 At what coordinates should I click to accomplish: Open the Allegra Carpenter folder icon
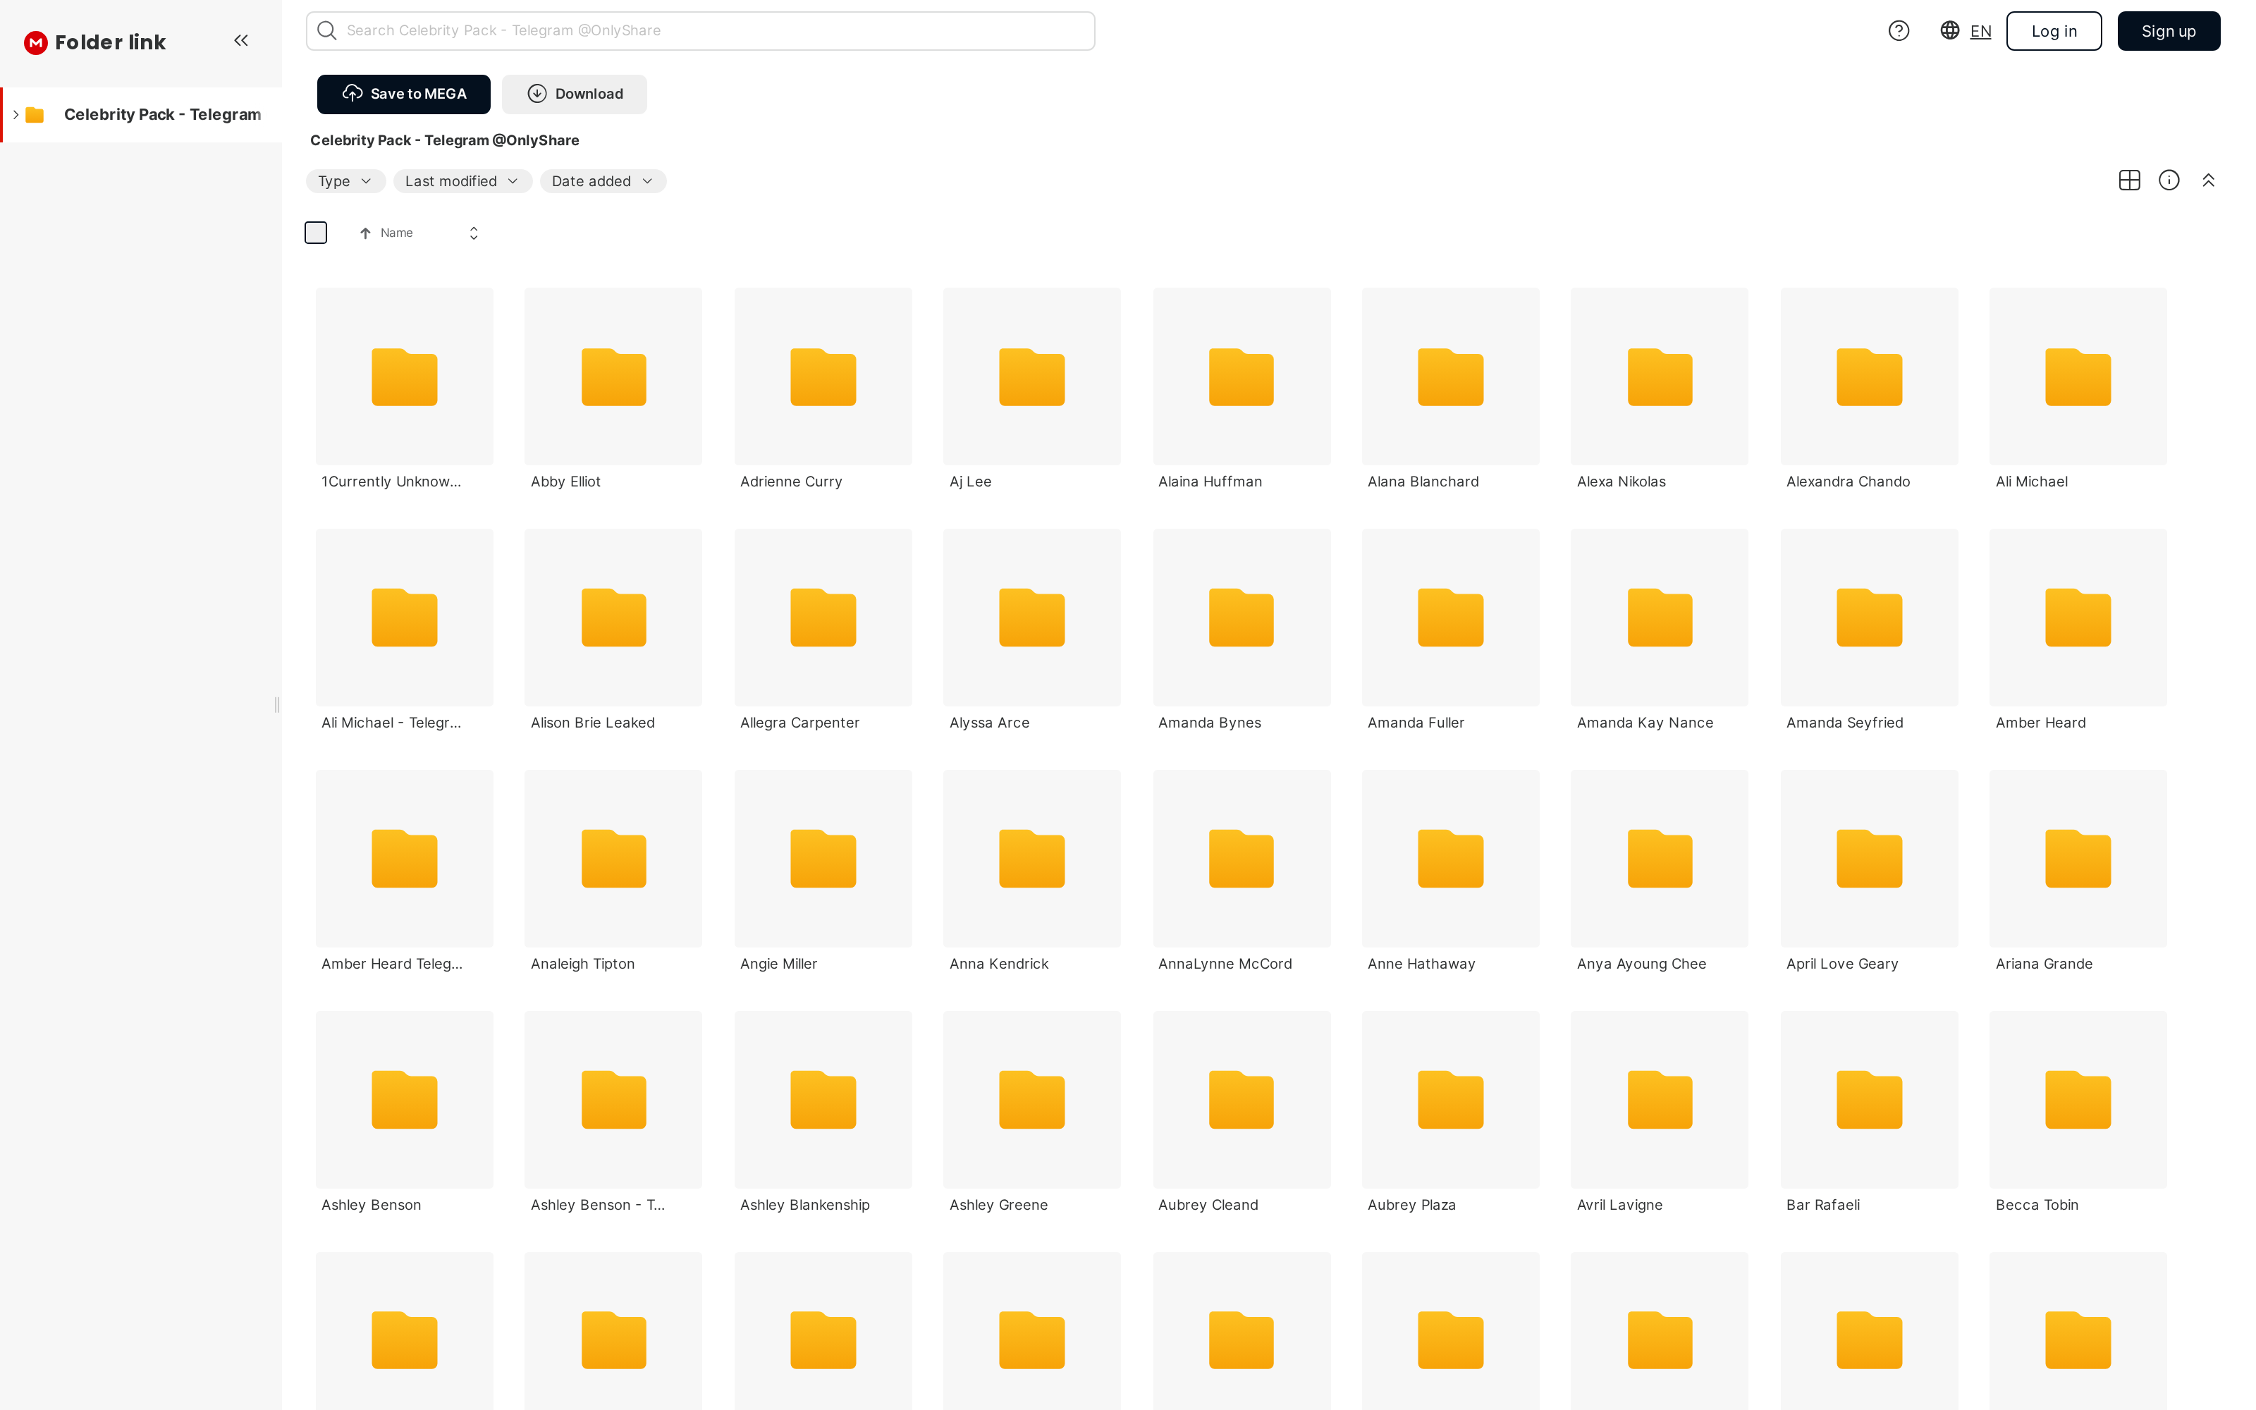[x=823, y=618]
